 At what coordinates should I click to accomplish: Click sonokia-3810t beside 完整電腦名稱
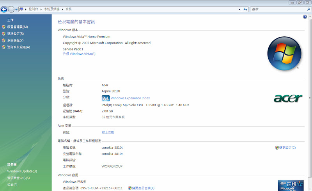112,154
